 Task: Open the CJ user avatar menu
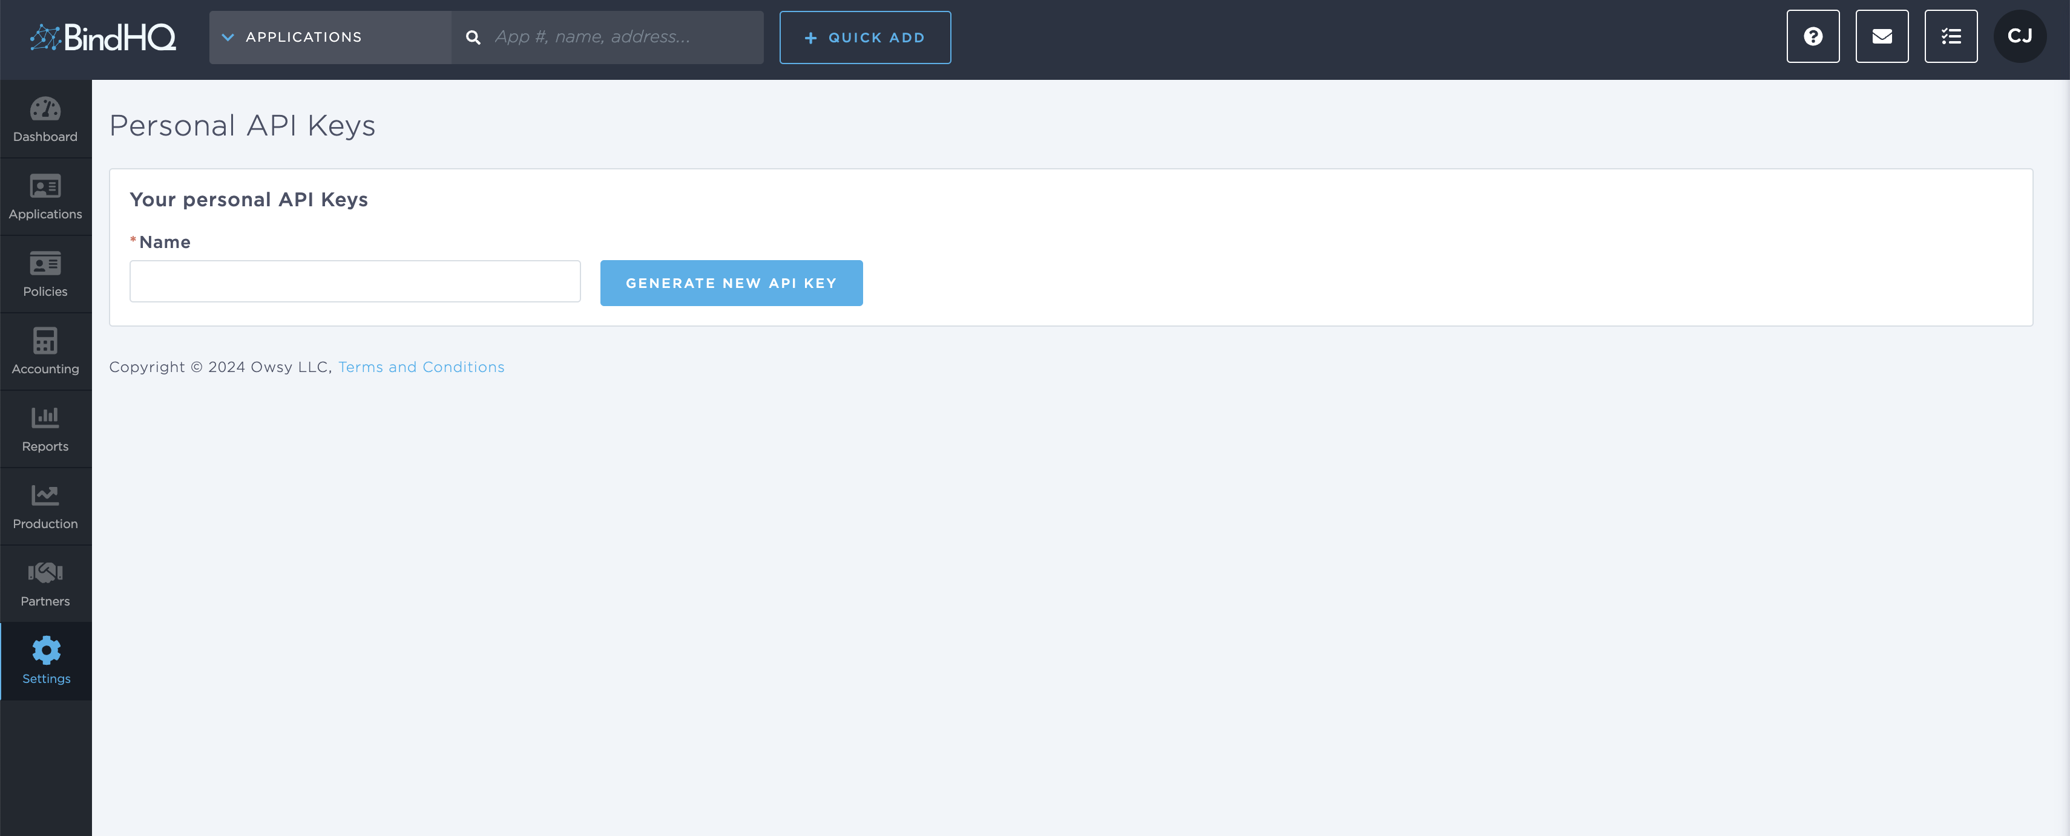point(2020,36)
